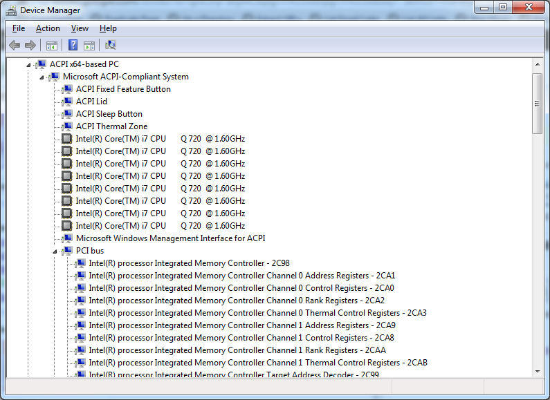The width and height of the screenshot is (550, 400).
Task: Click the ACPI x64-based PC computer icon
Action: (x=42, y=64)
